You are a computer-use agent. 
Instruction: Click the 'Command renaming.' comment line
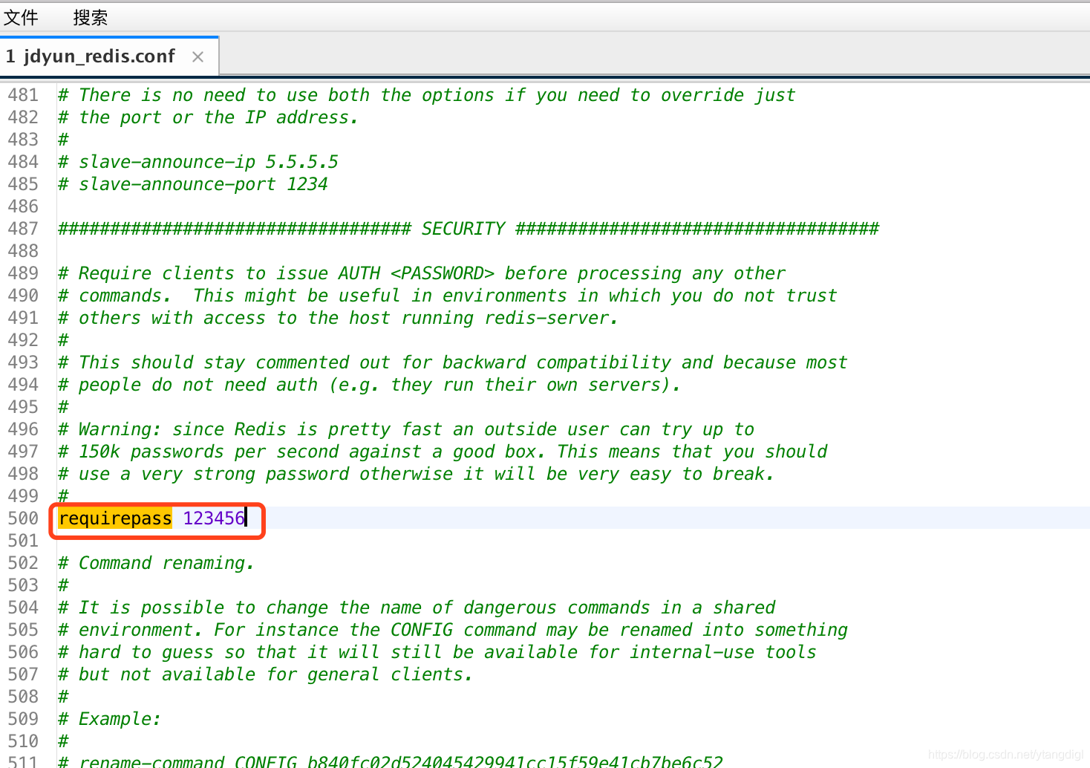[x=156, y=563]
